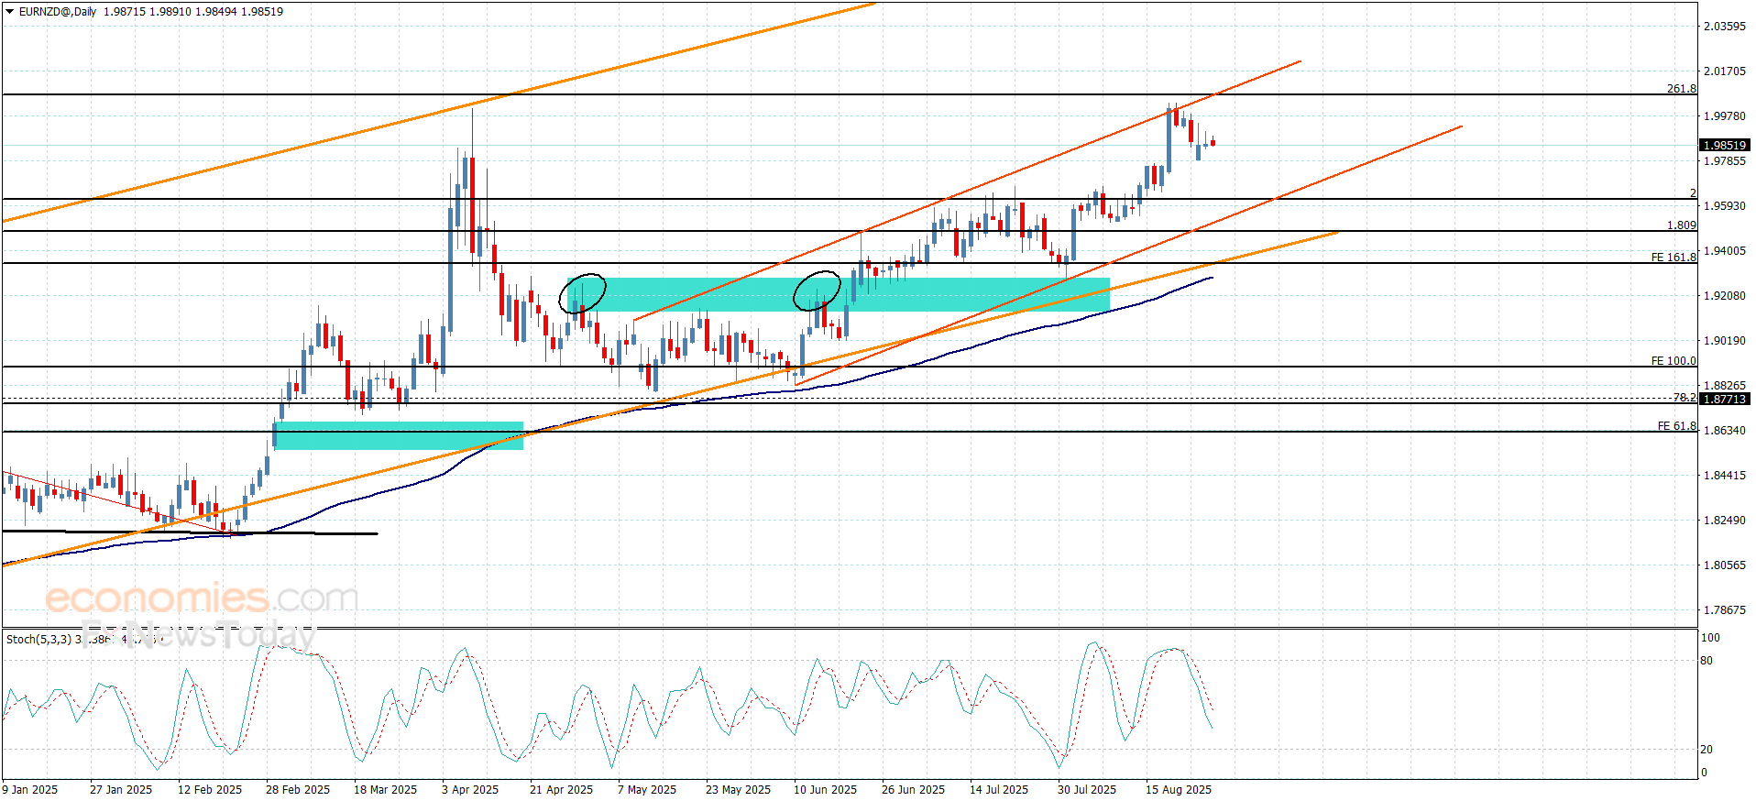
Task: Click the 21 Apr 2025 date label
Action: (561, 789)
